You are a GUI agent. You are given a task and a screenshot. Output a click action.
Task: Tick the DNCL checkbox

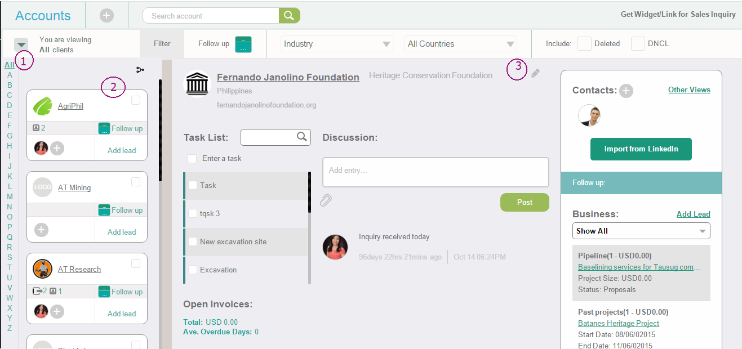pos(638,43)
